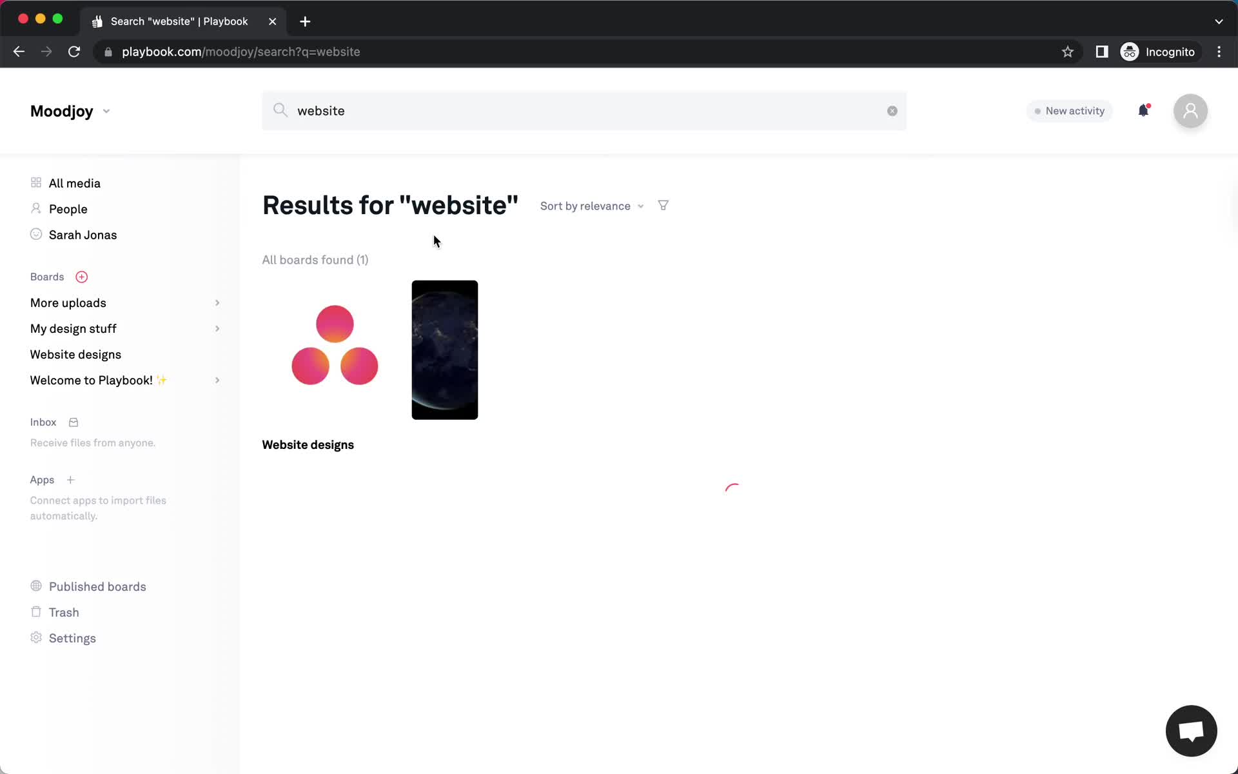The height and width of the screenshot is (774, 1238).
Task: Select the Sarah Jonas profile item
Action: pyautogui.click(x=83, y=235)
